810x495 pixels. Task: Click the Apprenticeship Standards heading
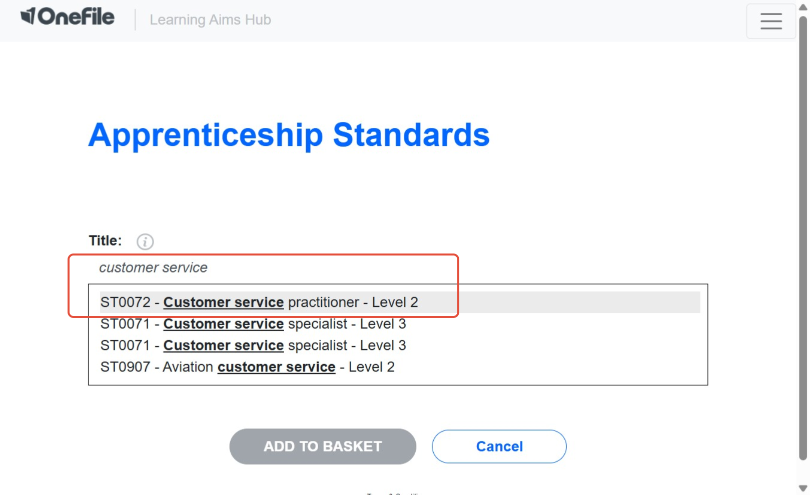(x=289, y=135)
